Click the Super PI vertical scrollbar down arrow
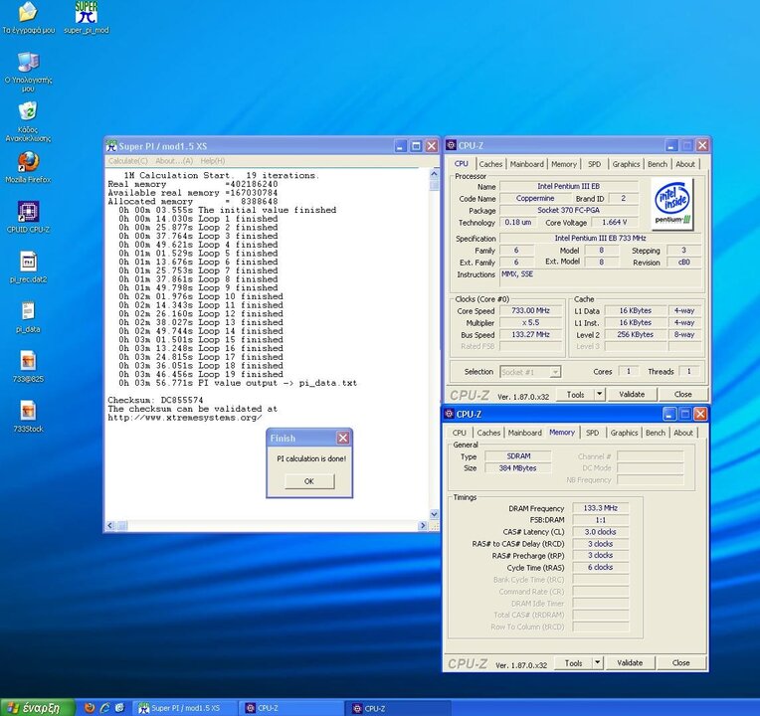The width and height of the screenshot is (760, 716). click(x=434, y=514)
